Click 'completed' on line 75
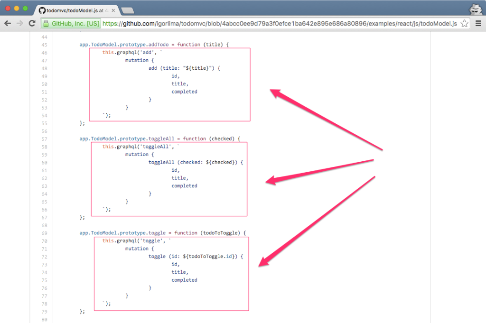This screenshot has height=323, width=486. pyautogui.click(x=185, y=280)
